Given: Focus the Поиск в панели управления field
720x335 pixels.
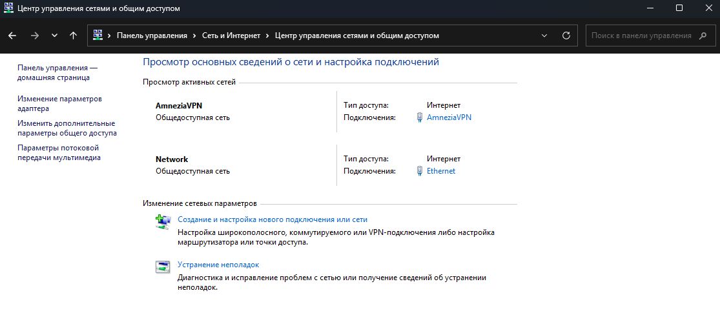Looking at the screenshot, I should (650, 36).
